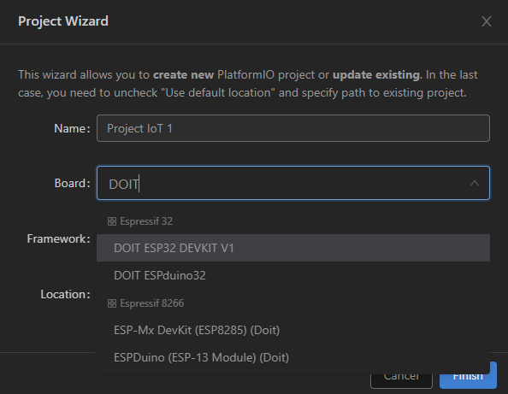This screenshot has height=394, width=508.
Task: Select DOIT ESP32 DEVKIT V1 board
Action: coord(293,248)
